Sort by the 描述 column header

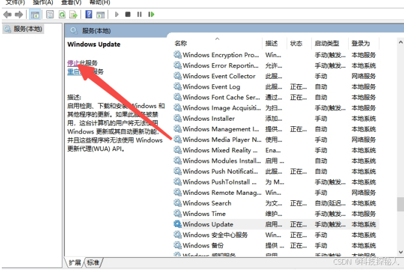point(272,43)
